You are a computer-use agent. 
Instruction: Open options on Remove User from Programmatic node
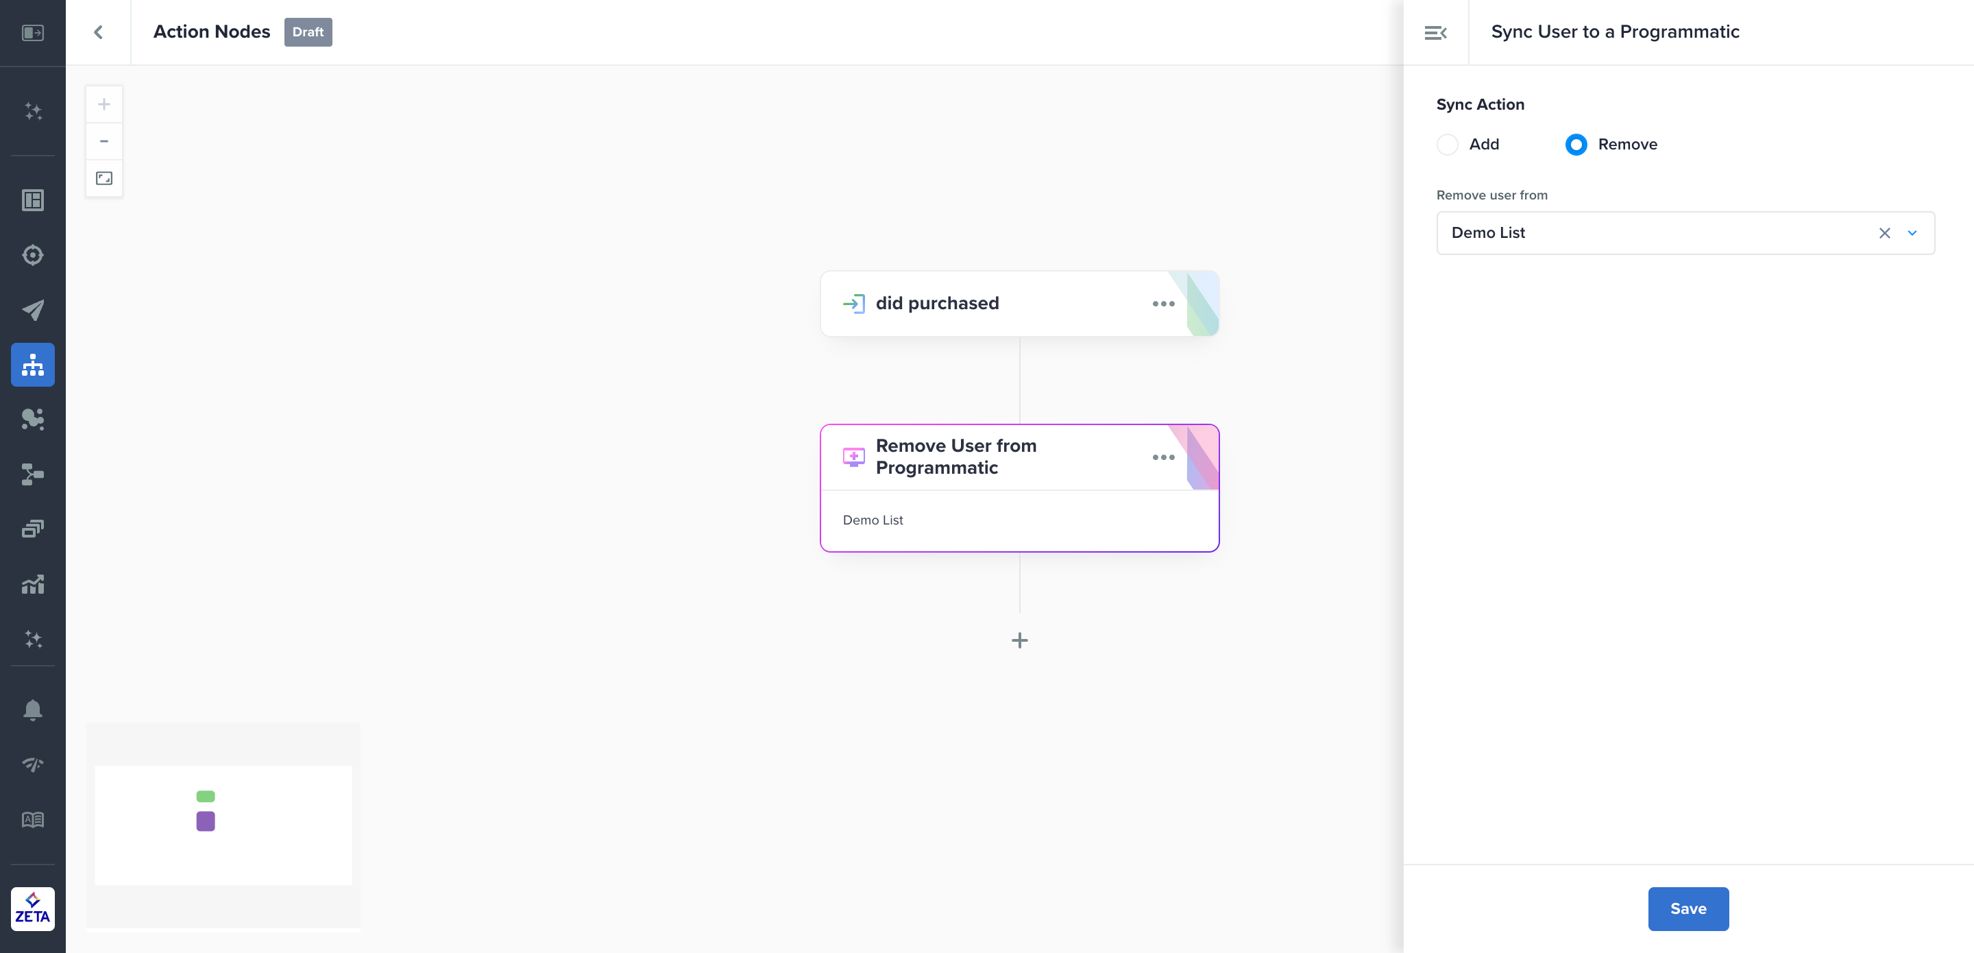click(1163, 457)
